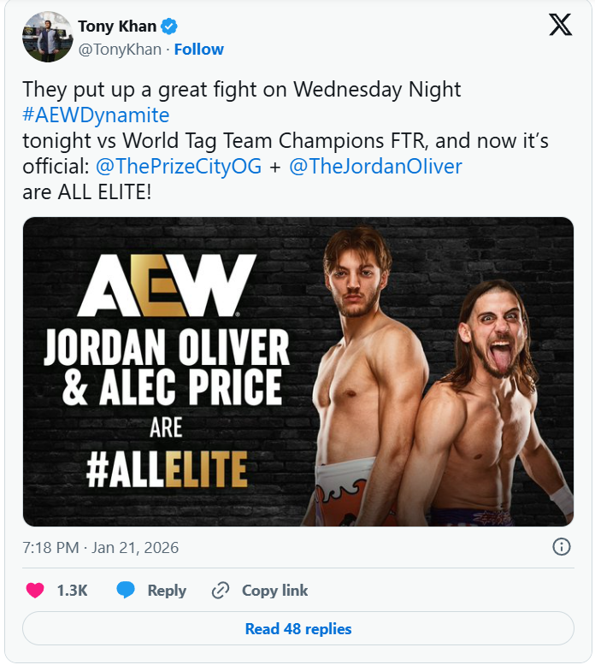
Task: Click the blue reply bubble icon
Action: (x=126, y=591)
